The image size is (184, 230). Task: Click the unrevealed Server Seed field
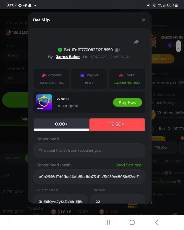[x=89, y=151]
